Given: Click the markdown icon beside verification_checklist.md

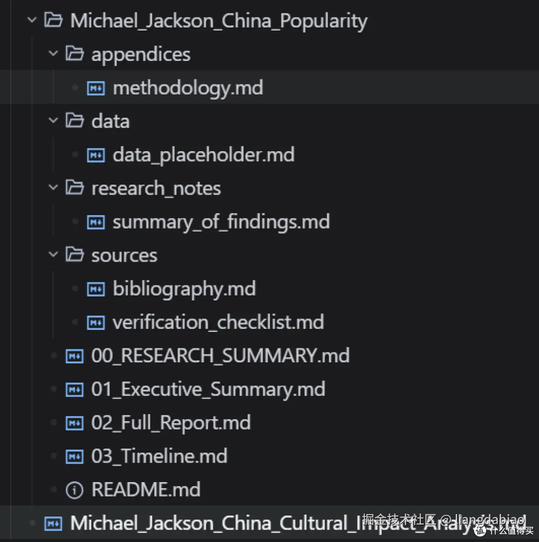Looking at the screenshot, I should [96, 322].
